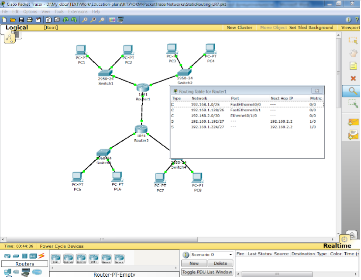Click the New file icon in toolbar

tap(4, 20)
